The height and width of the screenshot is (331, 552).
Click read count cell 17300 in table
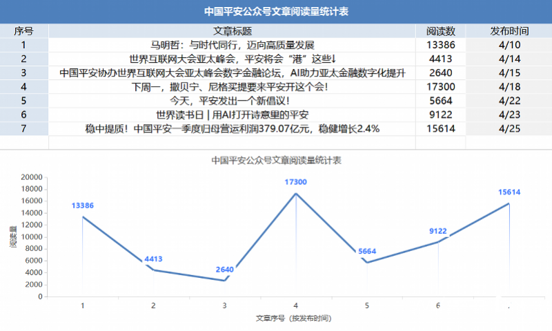click(441, 87)
